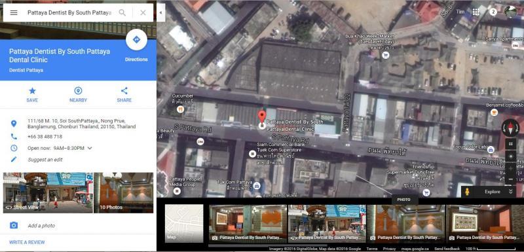Open the Street View thumbnail in the panel
This screenshot has width=524, height=252.
pyautogui.click(x=48, y=192)
